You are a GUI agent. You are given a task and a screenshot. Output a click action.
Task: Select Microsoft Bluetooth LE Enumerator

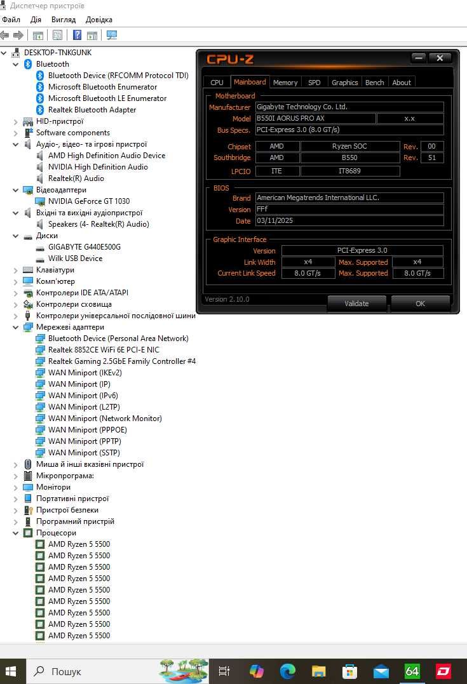107,98
